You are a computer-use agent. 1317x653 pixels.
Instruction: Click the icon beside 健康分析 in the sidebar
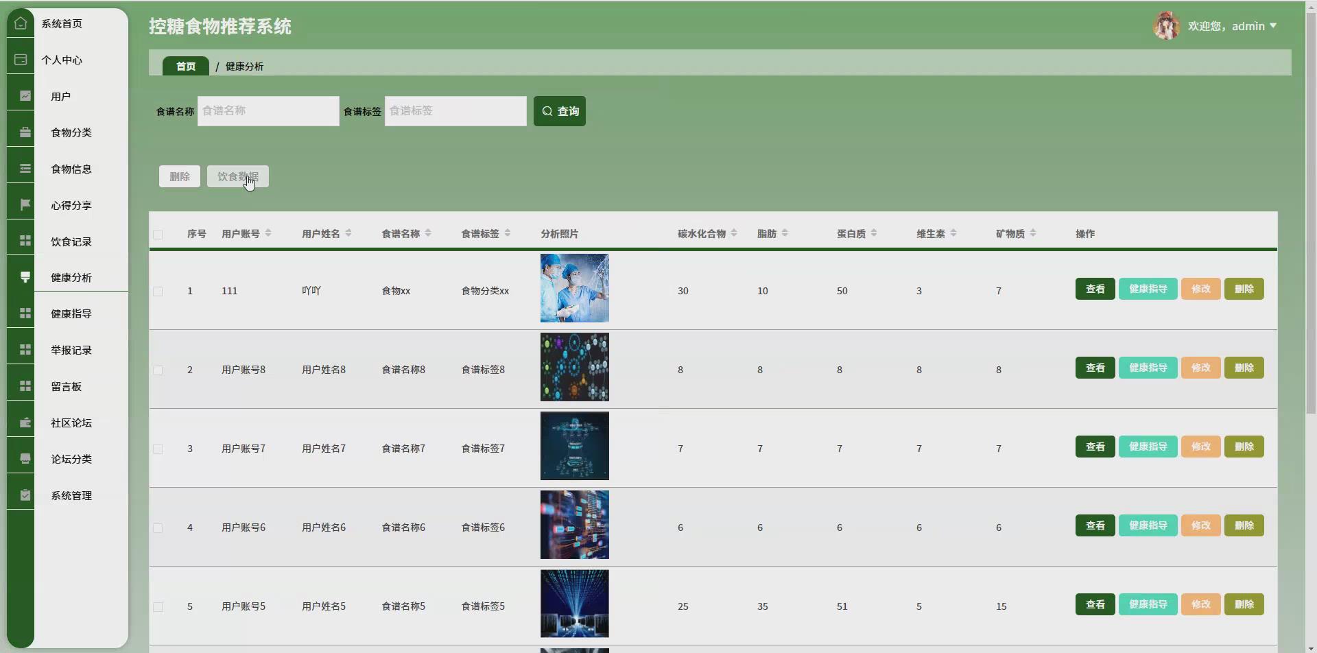(x=25, y=277)
